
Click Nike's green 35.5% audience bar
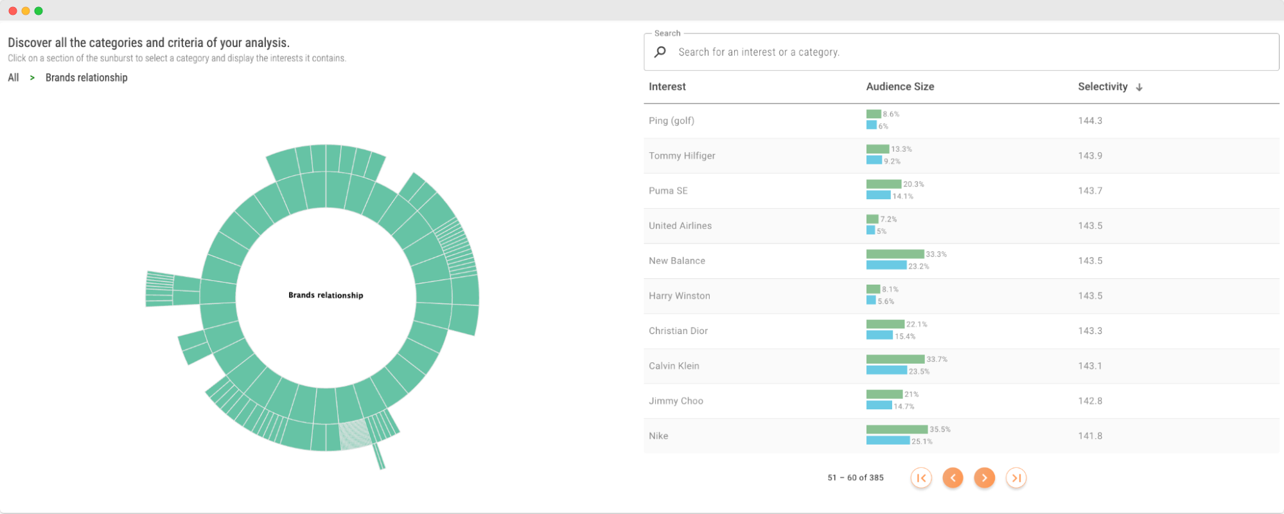(897, 429)
